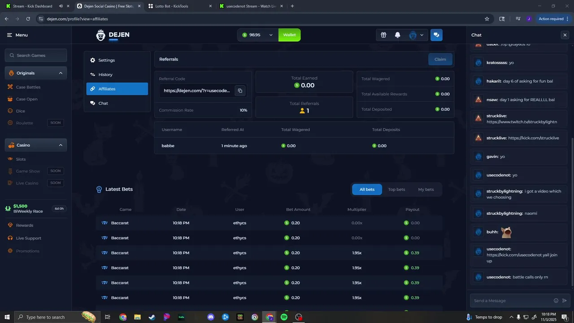This screenshot has width=574, height=323.
Task: Open Case Open game
Action: (x=27, y=99)
